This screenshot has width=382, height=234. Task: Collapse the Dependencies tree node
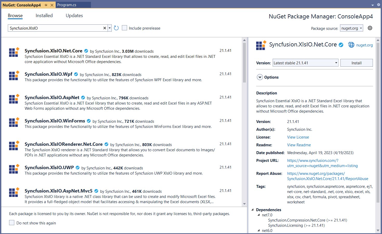(252, 210)
